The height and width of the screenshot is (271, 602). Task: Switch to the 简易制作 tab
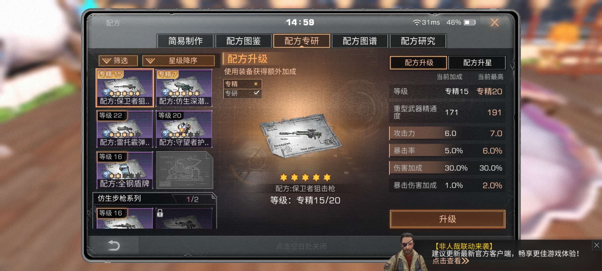(x=185, y=41)
